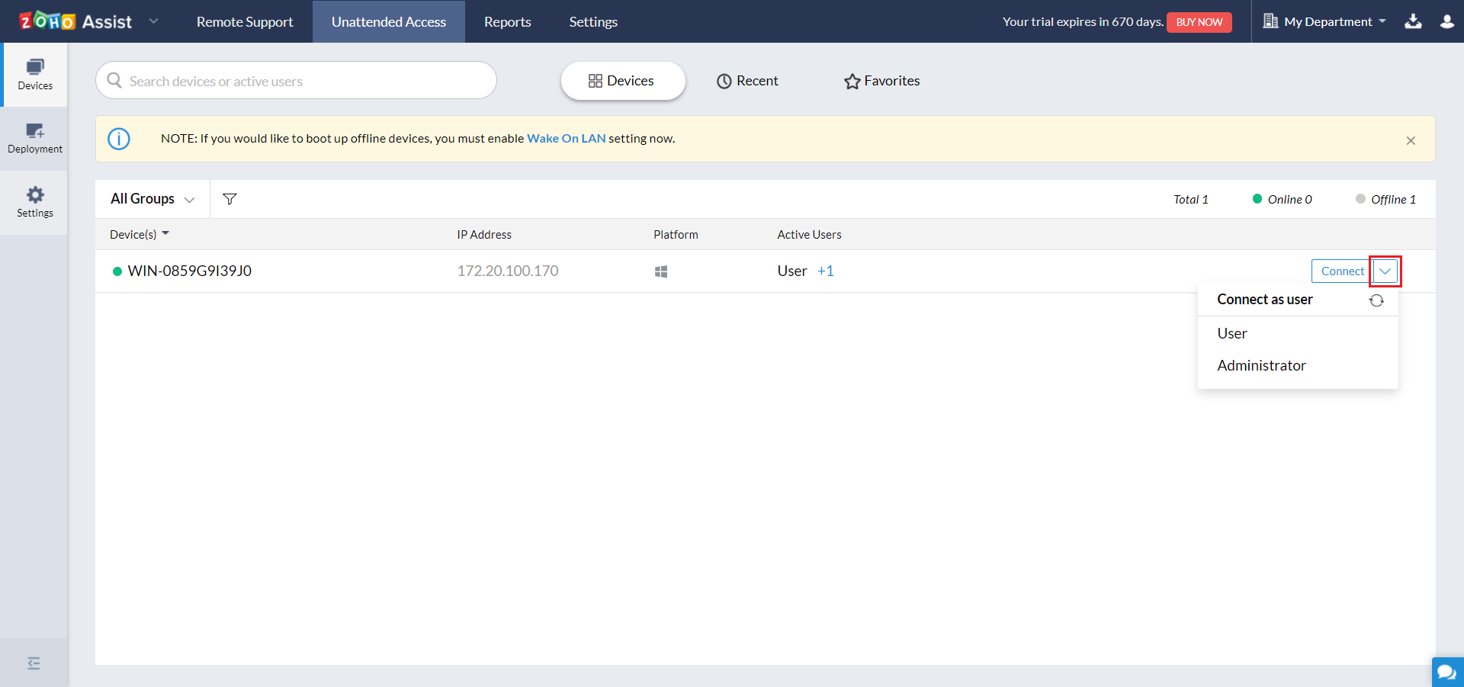This screenshot has height=687, width=1464.
Task: Collapse the sidebar with the bottom icon
Action: tap(34, 663)
